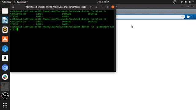Screen dimensions: 196x110
Task: Open the Activities overview
Action: 6,2
